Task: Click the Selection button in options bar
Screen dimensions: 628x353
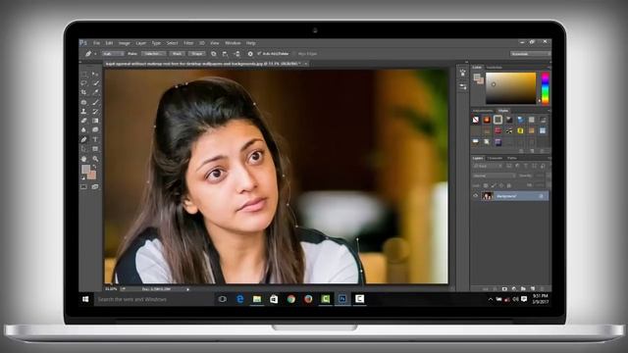Action: (x=153, y=54)
